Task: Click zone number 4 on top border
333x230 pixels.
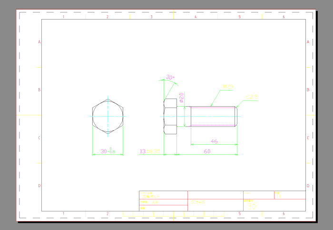Action: tap(196, 17)
